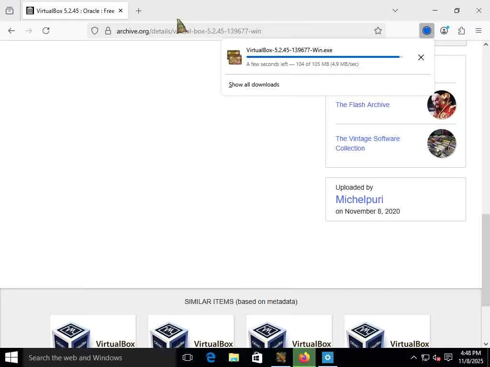Open the extensions puzzle icon
Screen dimensions: 490x367
click(x=462, y=31)
